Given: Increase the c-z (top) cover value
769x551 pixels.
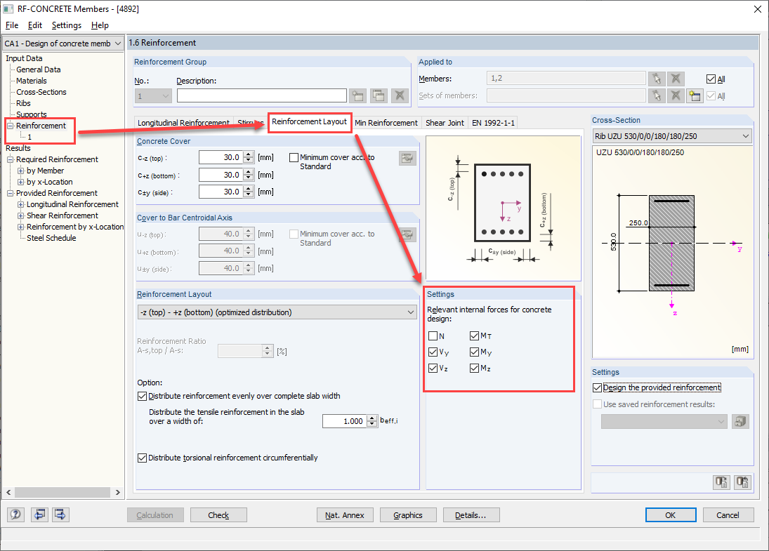Looking at the screenshot, I should coord(249,154).
